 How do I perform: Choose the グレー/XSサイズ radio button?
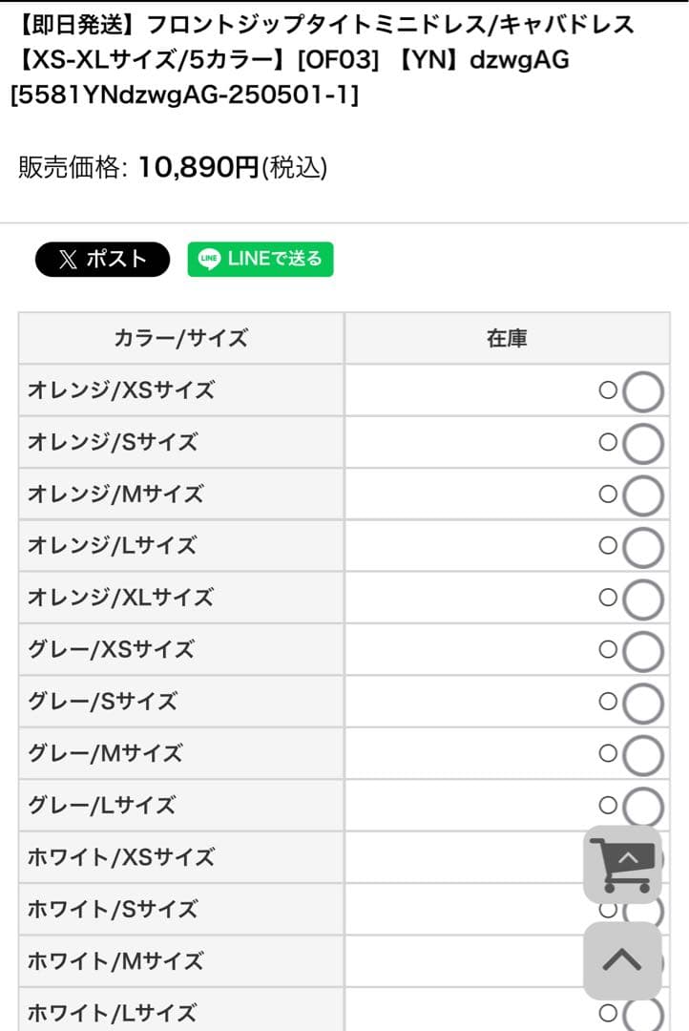(x=643, y=651)
